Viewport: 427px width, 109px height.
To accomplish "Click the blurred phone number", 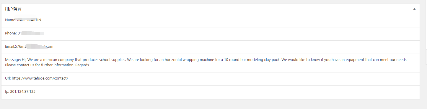I will 33,33.
